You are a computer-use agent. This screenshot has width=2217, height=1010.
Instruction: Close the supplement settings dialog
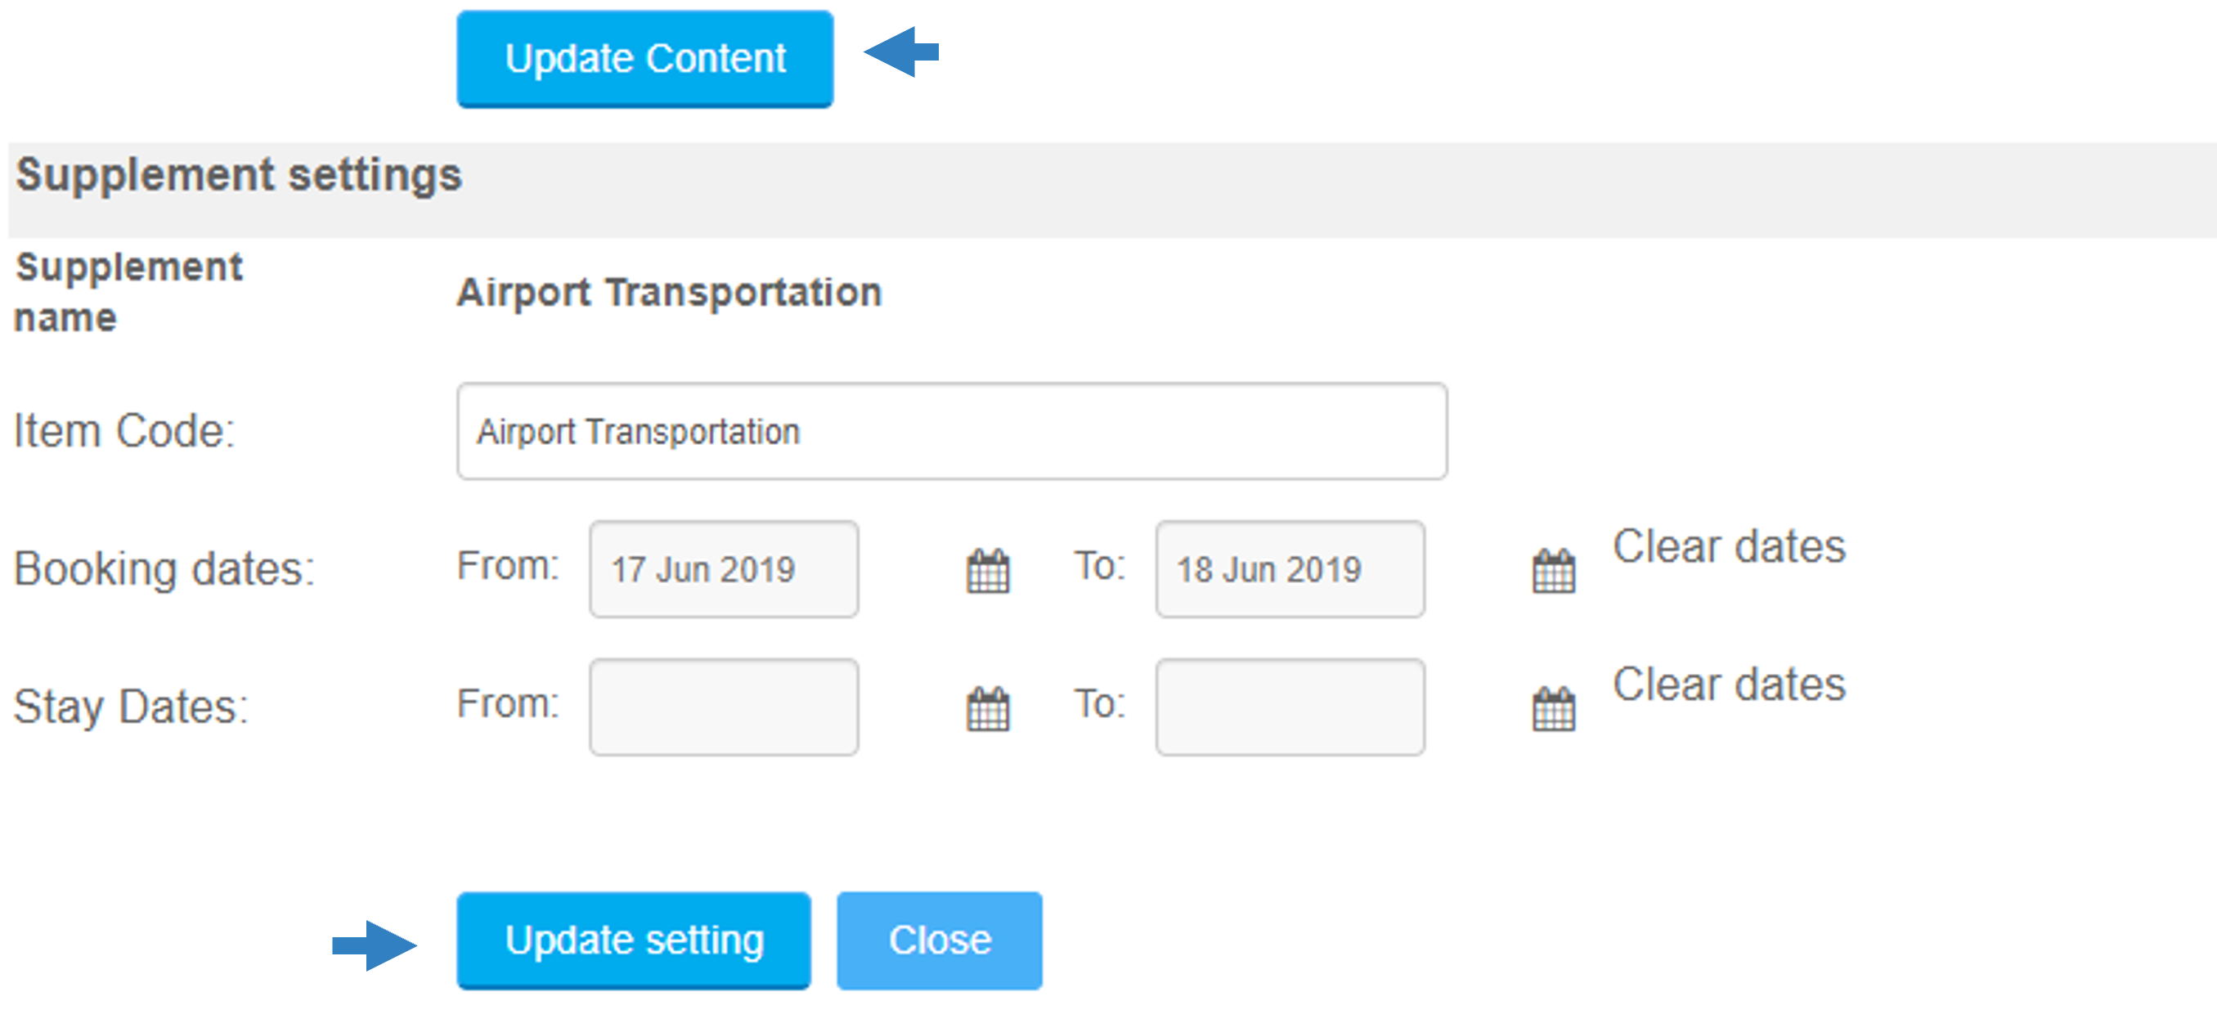(x=939, y=940)
